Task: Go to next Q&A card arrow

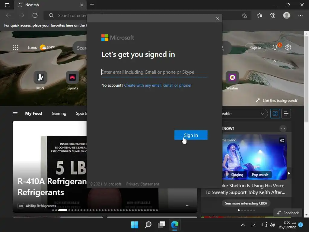Action: coord(289,173)
